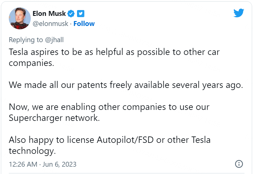The width and height of the screenshot is (253, 174).
Task: Click the Twitter bird logo
Action: point(238,13)
